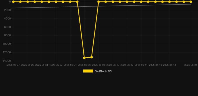Viewport: 198px width, 96px height.
Task: Click the data point for 2025-06-16
Action: 155,2
